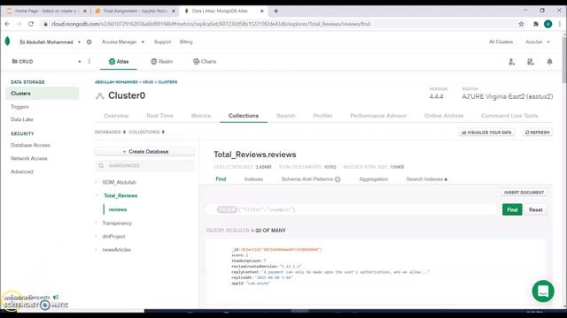
Task: Focus the query filter input field
Action: 351,209
